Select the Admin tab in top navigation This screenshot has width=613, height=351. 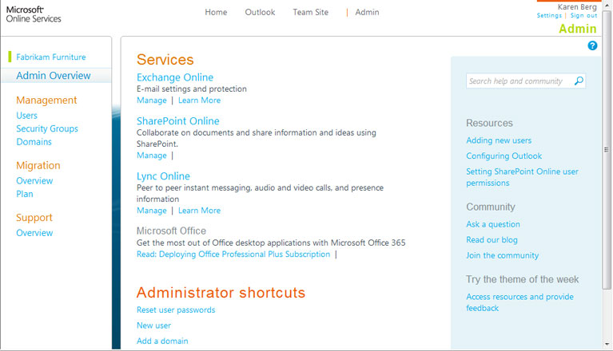pyautogui.click(x=367, y=13)
